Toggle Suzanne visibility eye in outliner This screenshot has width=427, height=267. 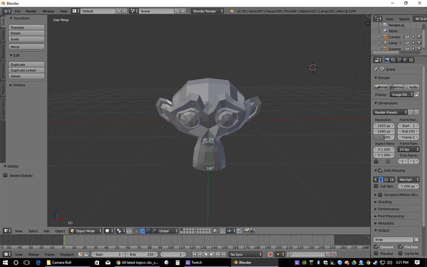pyautogui.click(x=407, y=48)
